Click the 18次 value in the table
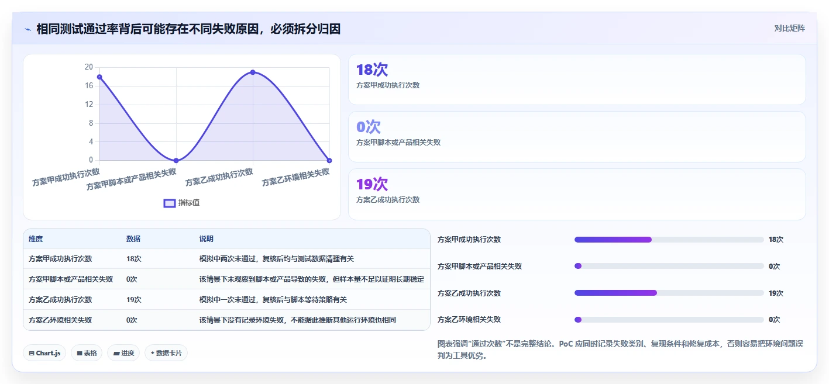 click(x=134, y=258)
